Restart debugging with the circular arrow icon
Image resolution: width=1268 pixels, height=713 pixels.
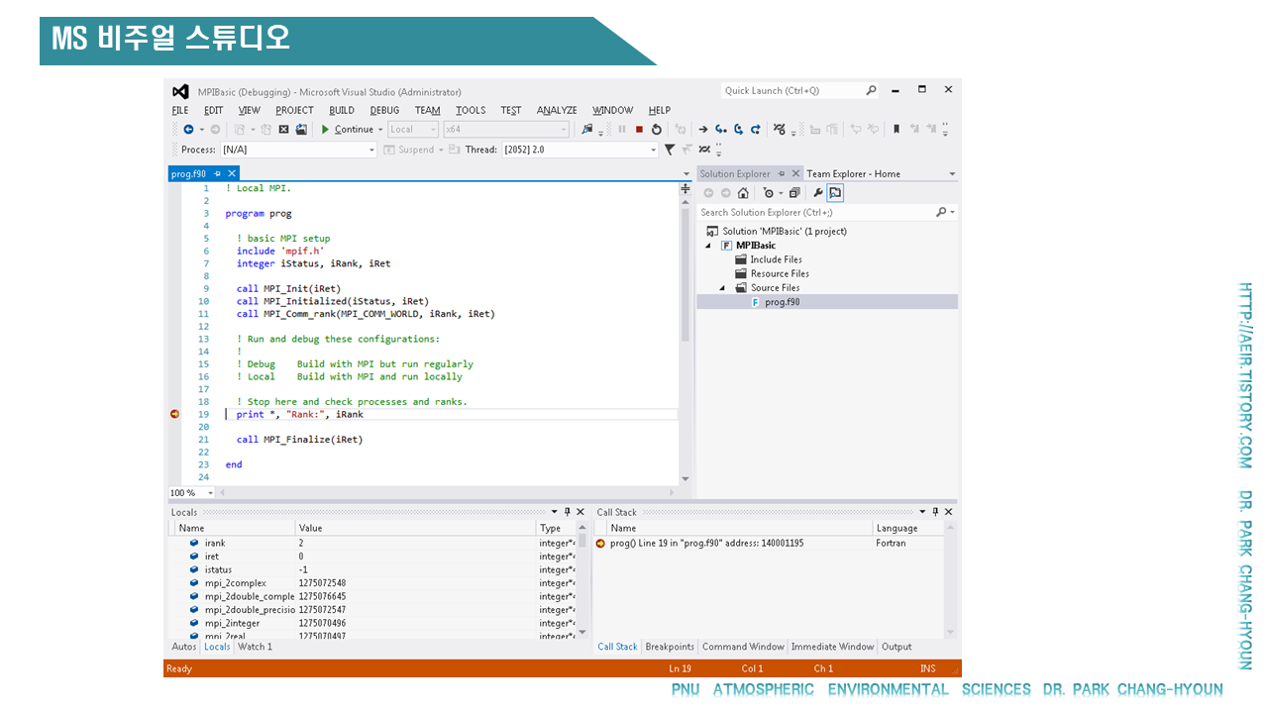click(x=656, y=129)
